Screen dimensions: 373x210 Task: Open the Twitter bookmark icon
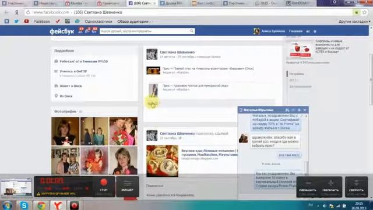(x=16, y=21)
